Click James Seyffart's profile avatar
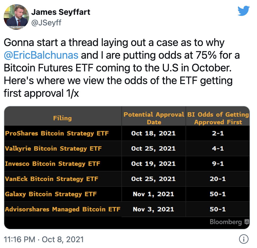 tap(16, 17)
